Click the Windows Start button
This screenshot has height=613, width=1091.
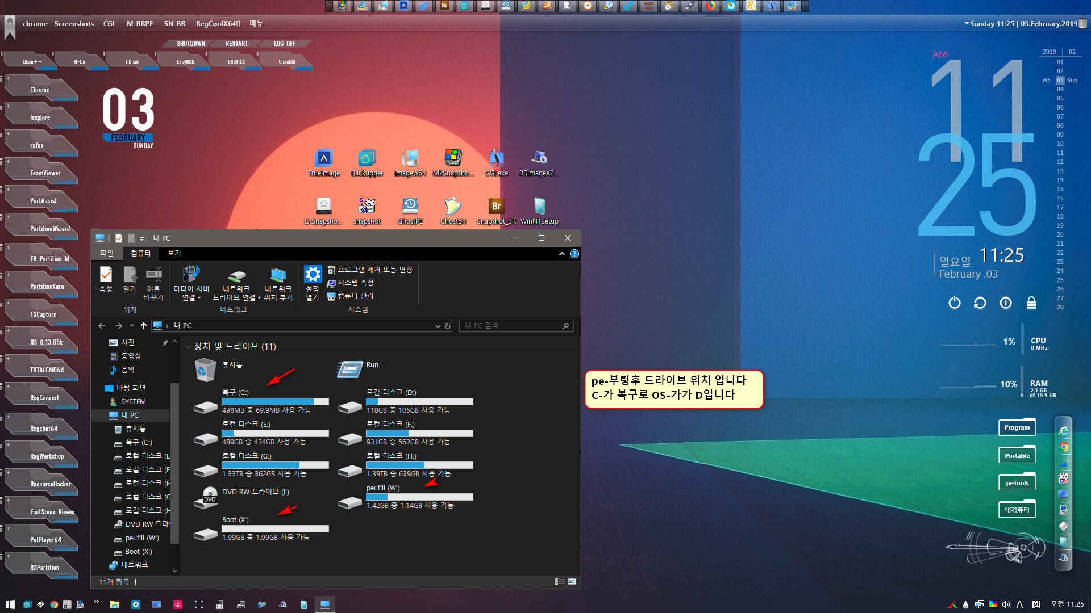click(10, 604)
